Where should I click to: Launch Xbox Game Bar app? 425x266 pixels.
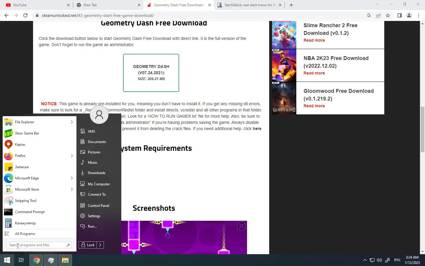40,133
